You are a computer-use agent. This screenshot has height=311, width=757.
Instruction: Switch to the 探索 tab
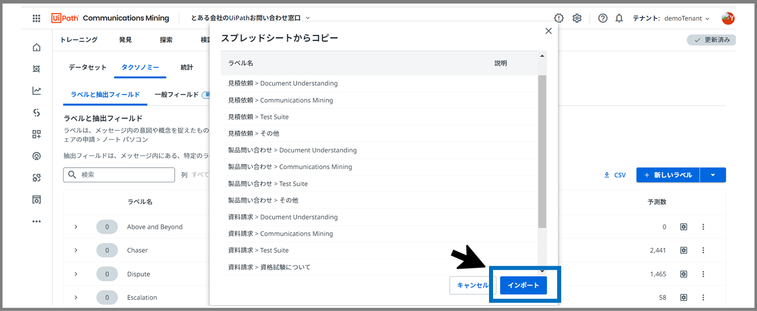click(166, 40)
